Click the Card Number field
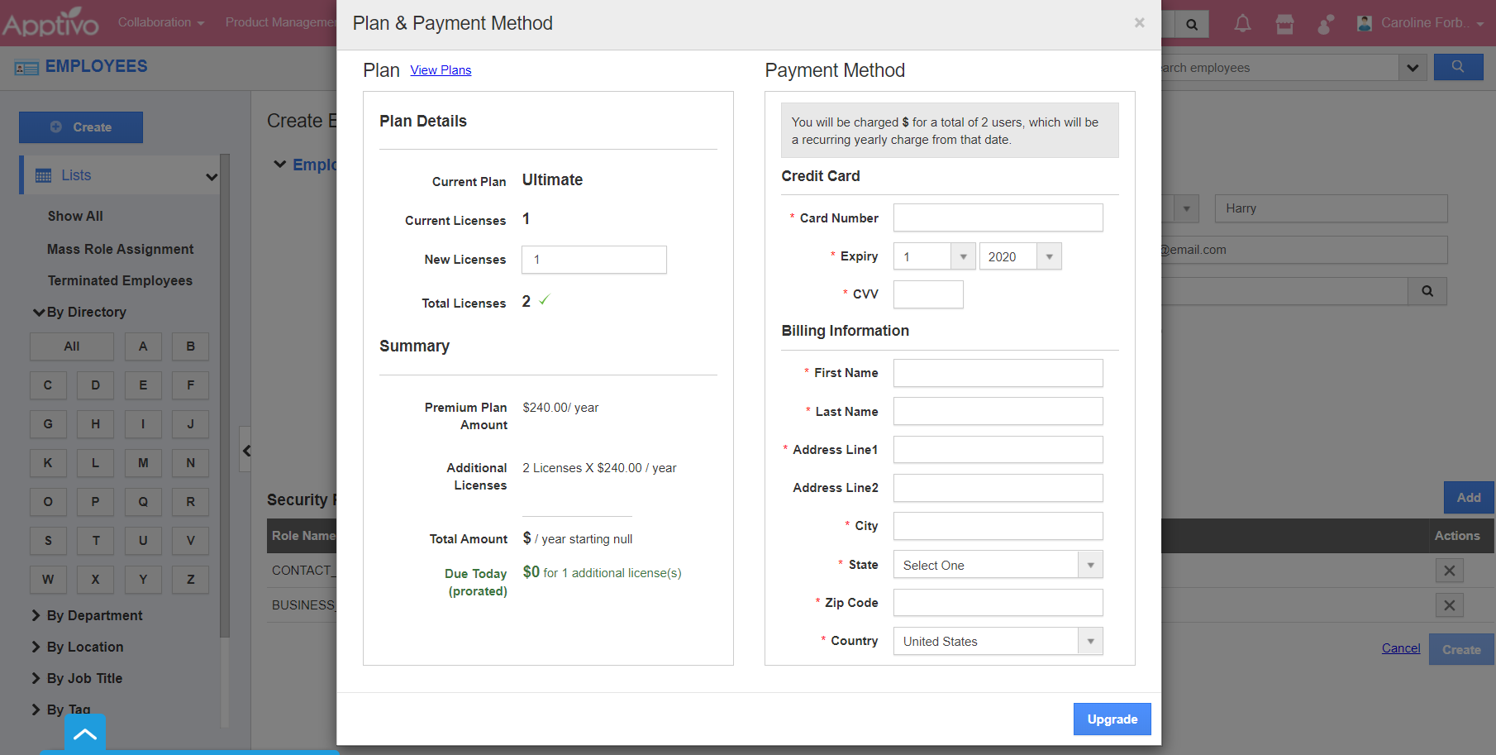 998,218
